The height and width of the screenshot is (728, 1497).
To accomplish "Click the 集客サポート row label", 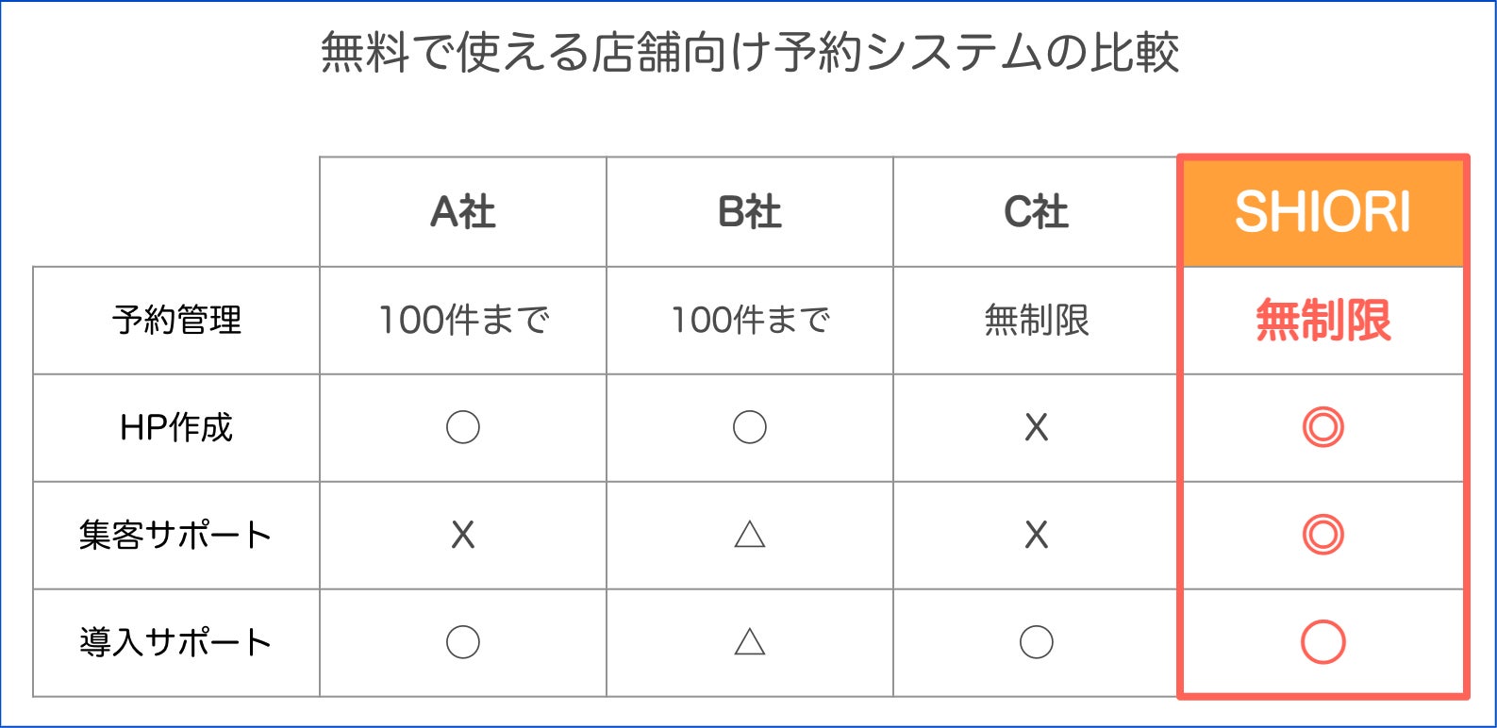I will 176,535.
